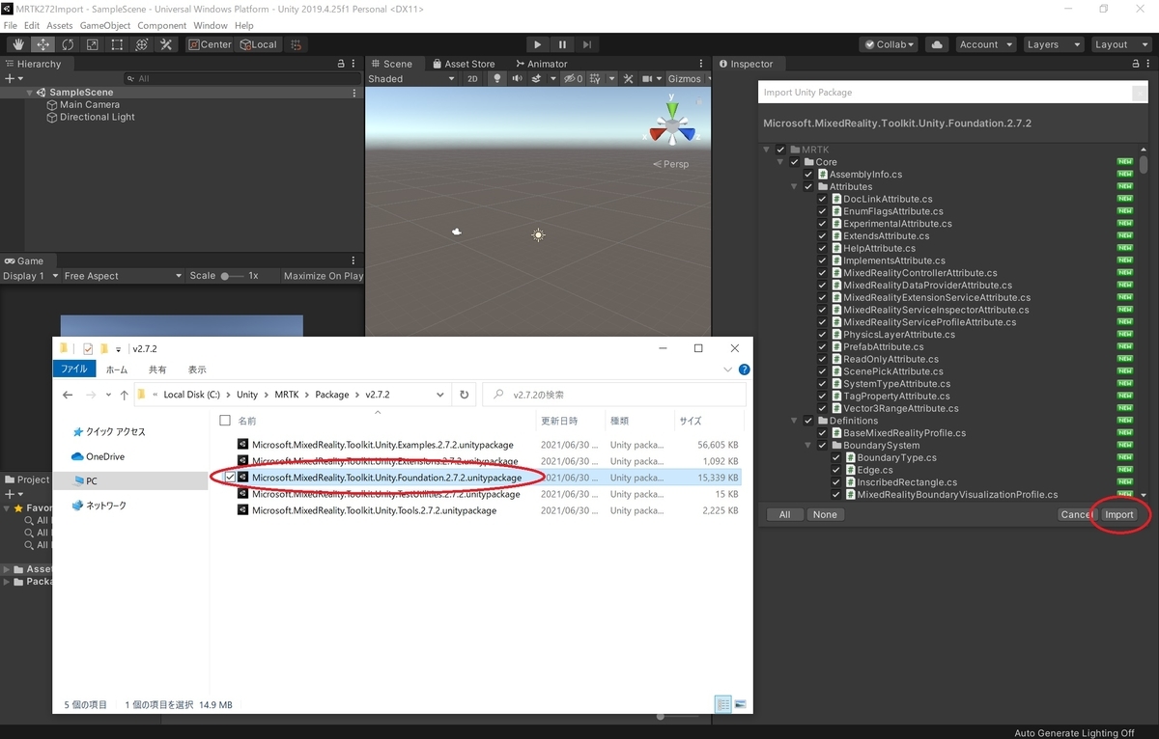Viewport: 1159px width, 739px height.
Task: Collapse BoundarySystem folder in import tree
Action: pos(808,446)
